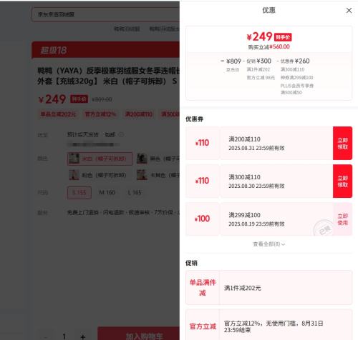The image size is (358, 340).
Task: Click the 到手价 badge beside ¥249
Action: [x=283, y=37]
